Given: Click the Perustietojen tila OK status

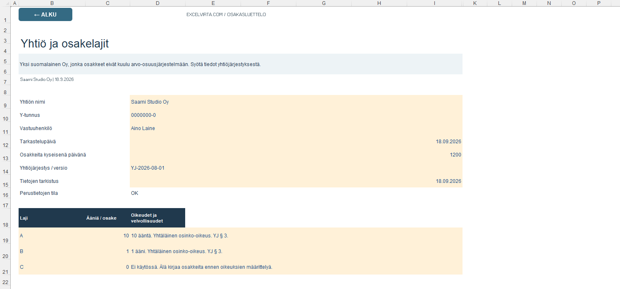Looking at the screenshot, I should tap(135, 193).
